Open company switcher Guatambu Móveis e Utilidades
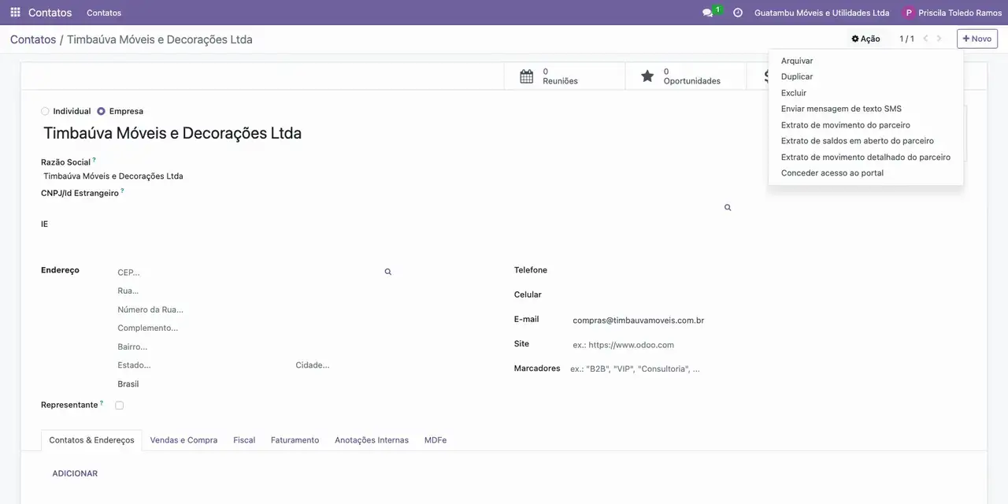Screen dimensions: 1008x504 click(821, 13)
